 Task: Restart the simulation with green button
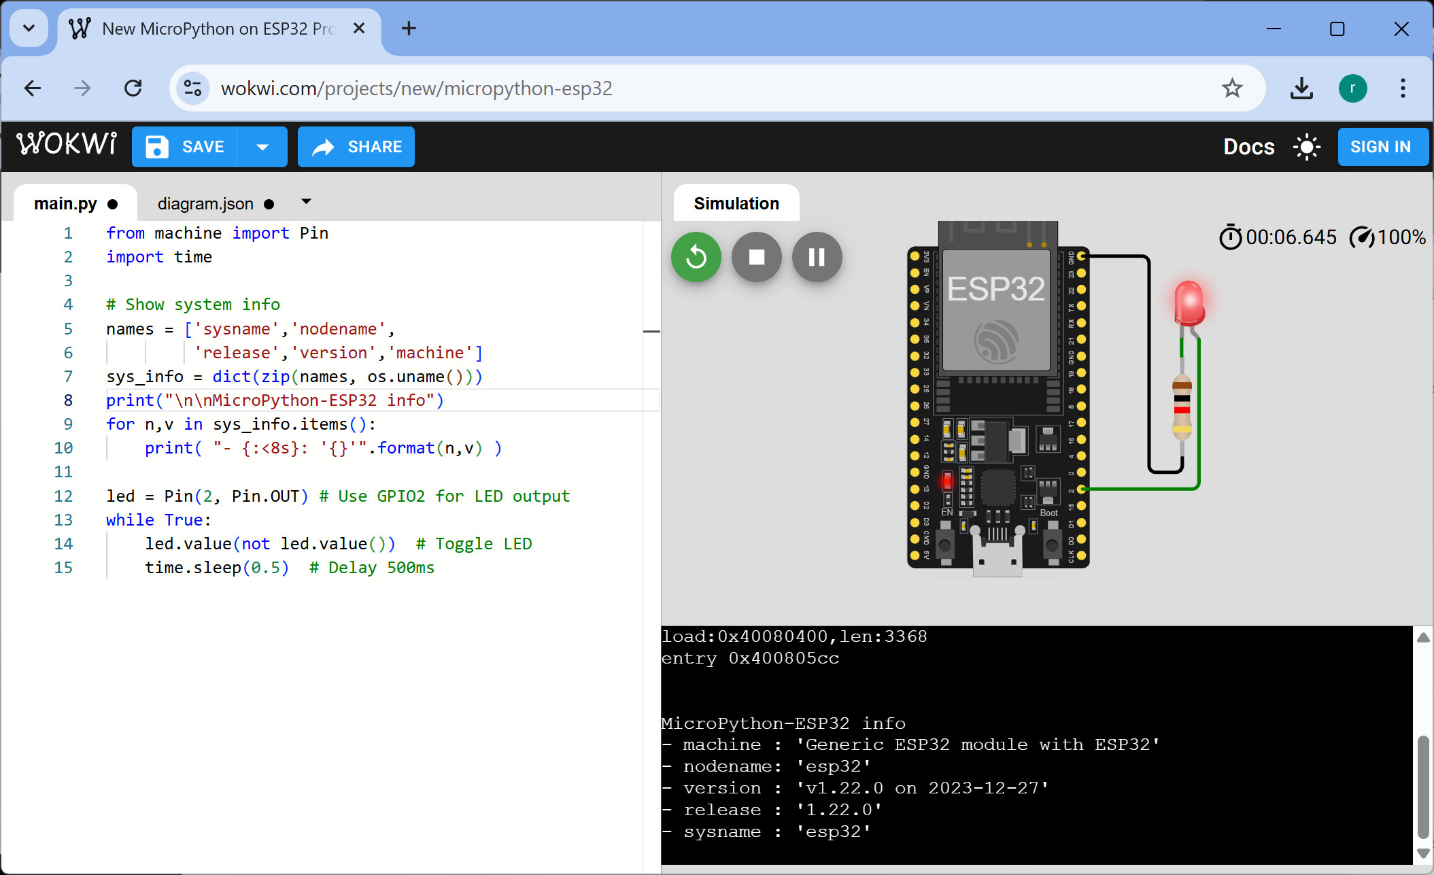[x=696, y=257]
